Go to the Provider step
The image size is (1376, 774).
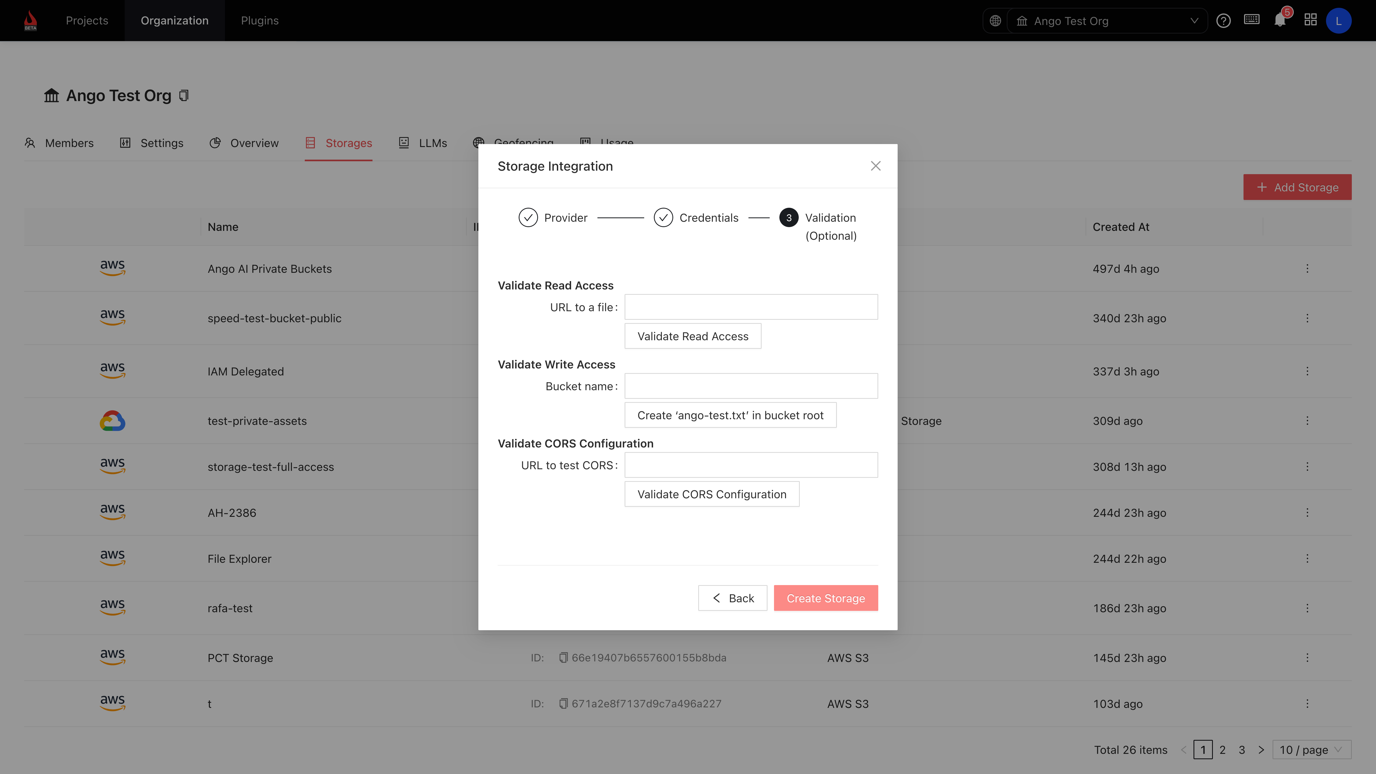pyautogui.click(x=553, y=218)
